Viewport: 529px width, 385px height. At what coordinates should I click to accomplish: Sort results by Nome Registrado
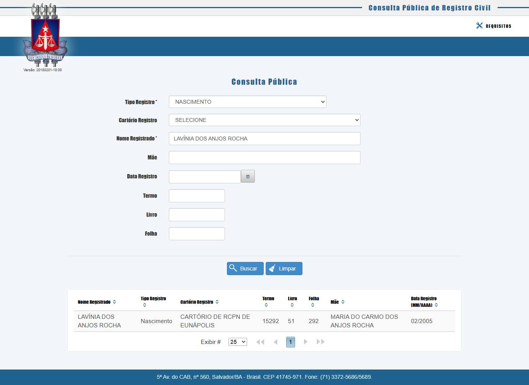tap(114, 302)
